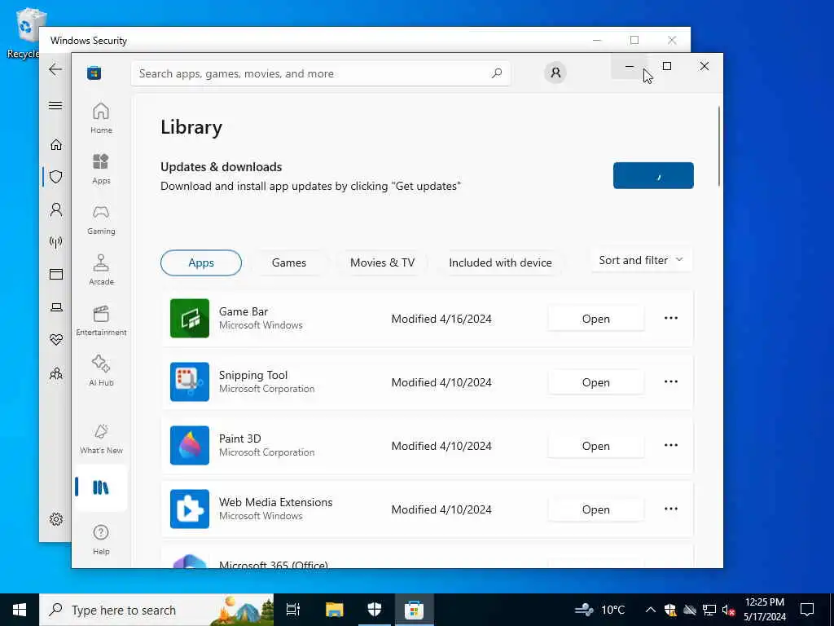
Task: Open What's New in Store sidebar
Action: tap(101, 439)
